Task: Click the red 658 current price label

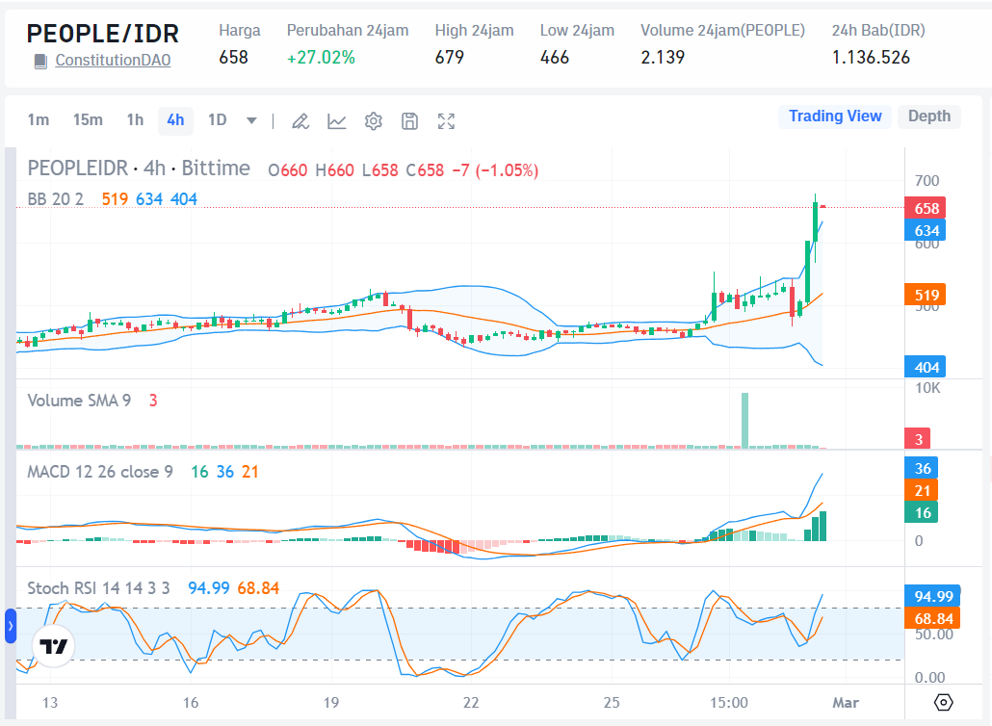Action: [926, 208]
